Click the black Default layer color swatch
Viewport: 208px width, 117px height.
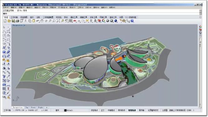[x=65, y=110]
